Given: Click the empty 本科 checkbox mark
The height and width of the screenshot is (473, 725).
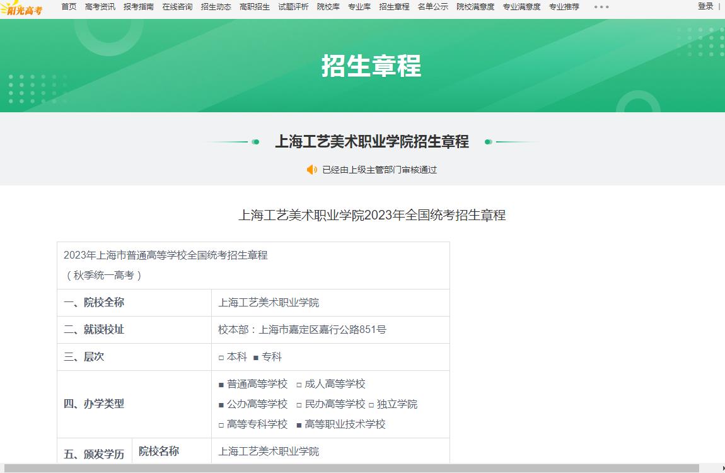Looking at the screenshot, I should [221, 358].
